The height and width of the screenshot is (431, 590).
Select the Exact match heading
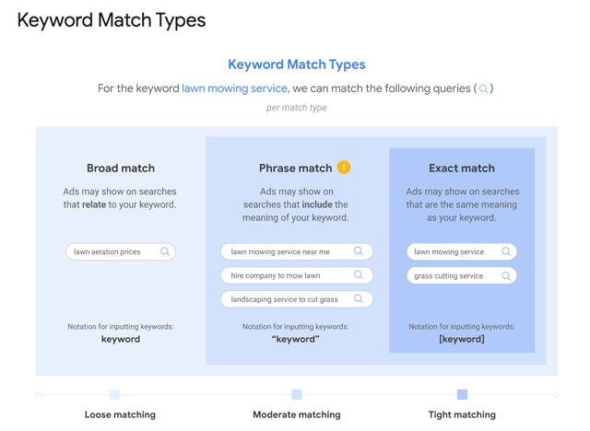coord(462,168)
